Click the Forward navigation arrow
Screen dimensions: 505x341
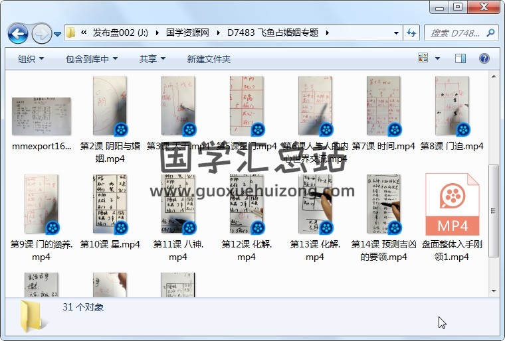(x=42, y=33)
